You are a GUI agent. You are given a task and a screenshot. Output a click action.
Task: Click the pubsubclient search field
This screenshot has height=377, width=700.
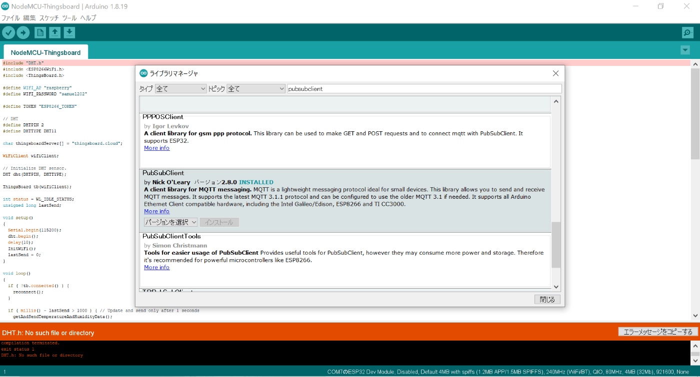point(424,88)
